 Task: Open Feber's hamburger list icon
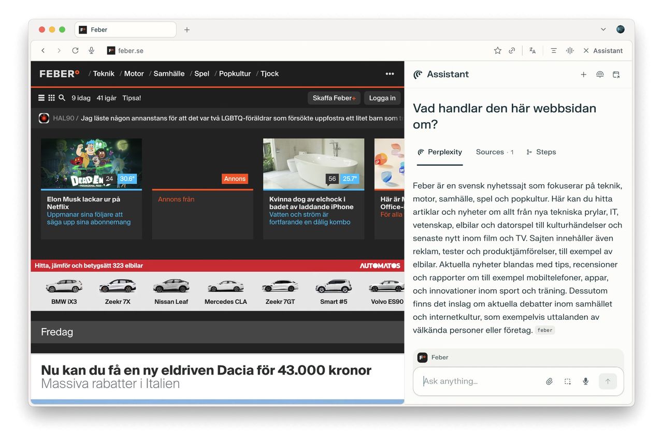[x=41, y=98]
